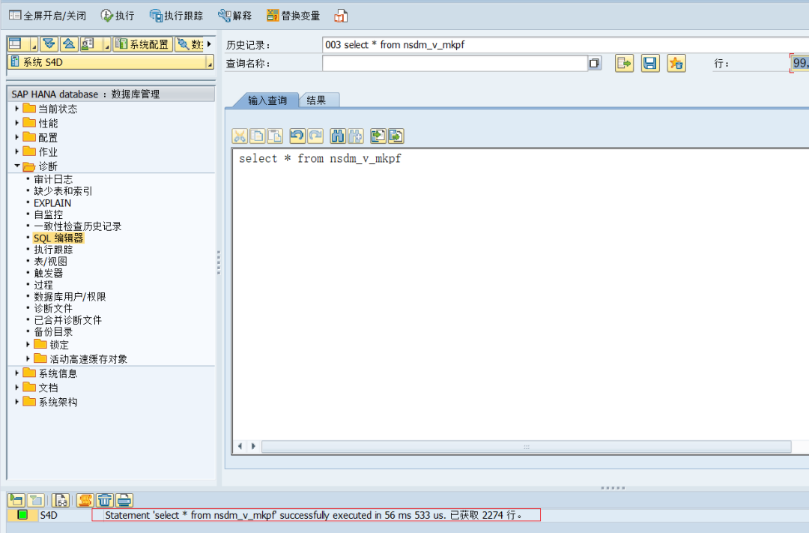The image size is (809, 533).
Task: Run the query with 执行 button
Action: (118, 16)
